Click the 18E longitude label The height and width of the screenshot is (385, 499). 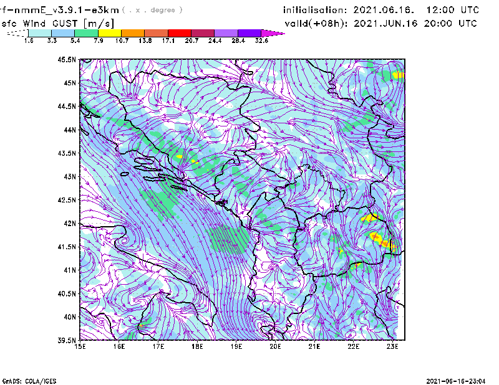(197, 346)
